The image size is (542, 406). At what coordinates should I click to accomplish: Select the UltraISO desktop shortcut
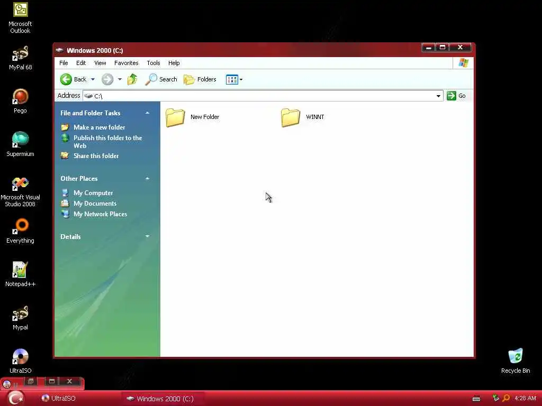(20, 361)
